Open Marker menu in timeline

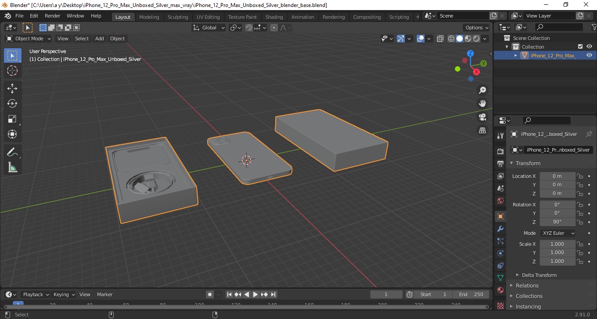105,294
